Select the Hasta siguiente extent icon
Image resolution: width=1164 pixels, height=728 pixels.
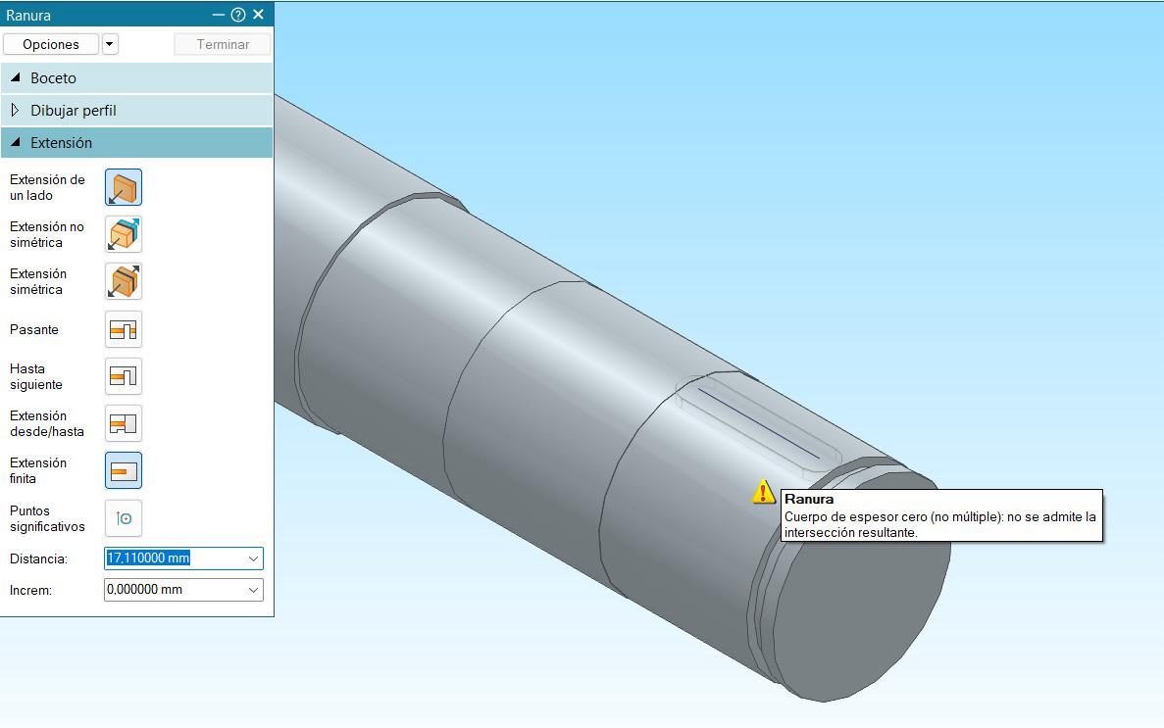coord(124,376)
